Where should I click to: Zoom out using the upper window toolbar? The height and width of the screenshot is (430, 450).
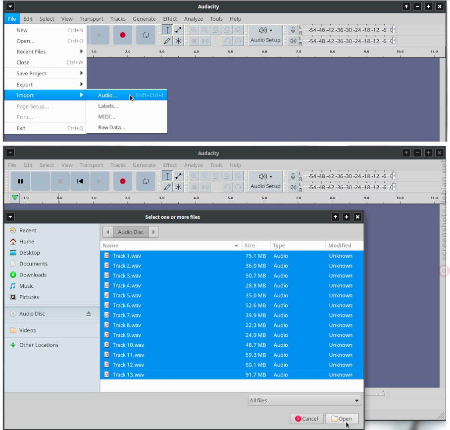point(205,30)
